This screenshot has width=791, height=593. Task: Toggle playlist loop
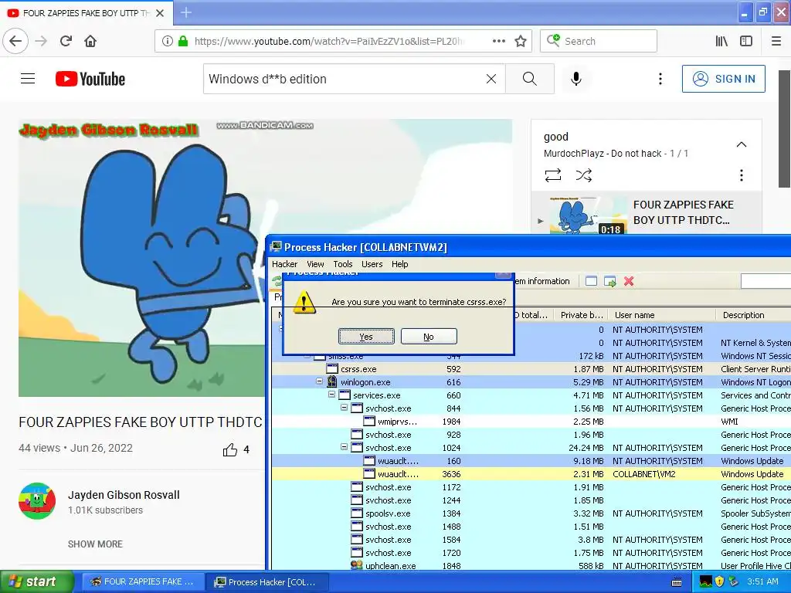553,175
